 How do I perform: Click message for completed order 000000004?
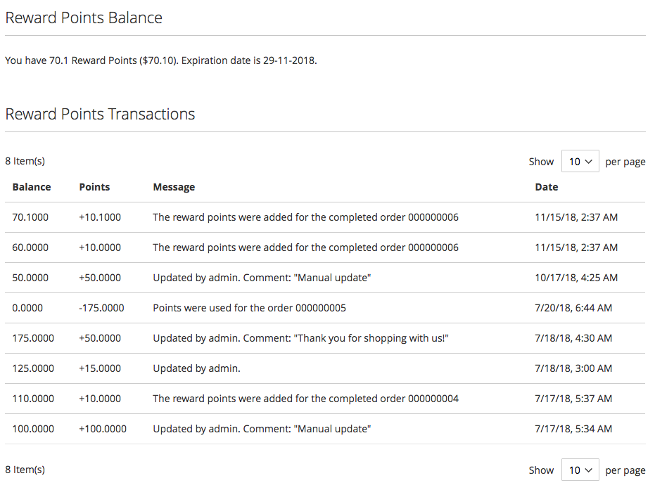point(306,399)
